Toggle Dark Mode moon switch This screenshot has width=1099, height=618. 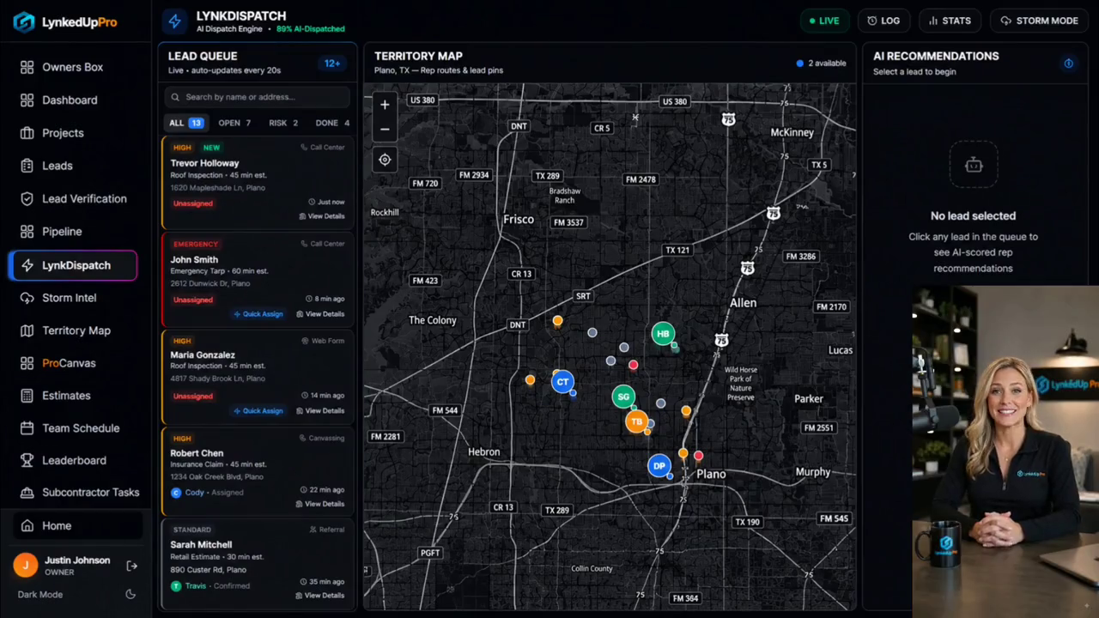131,594
